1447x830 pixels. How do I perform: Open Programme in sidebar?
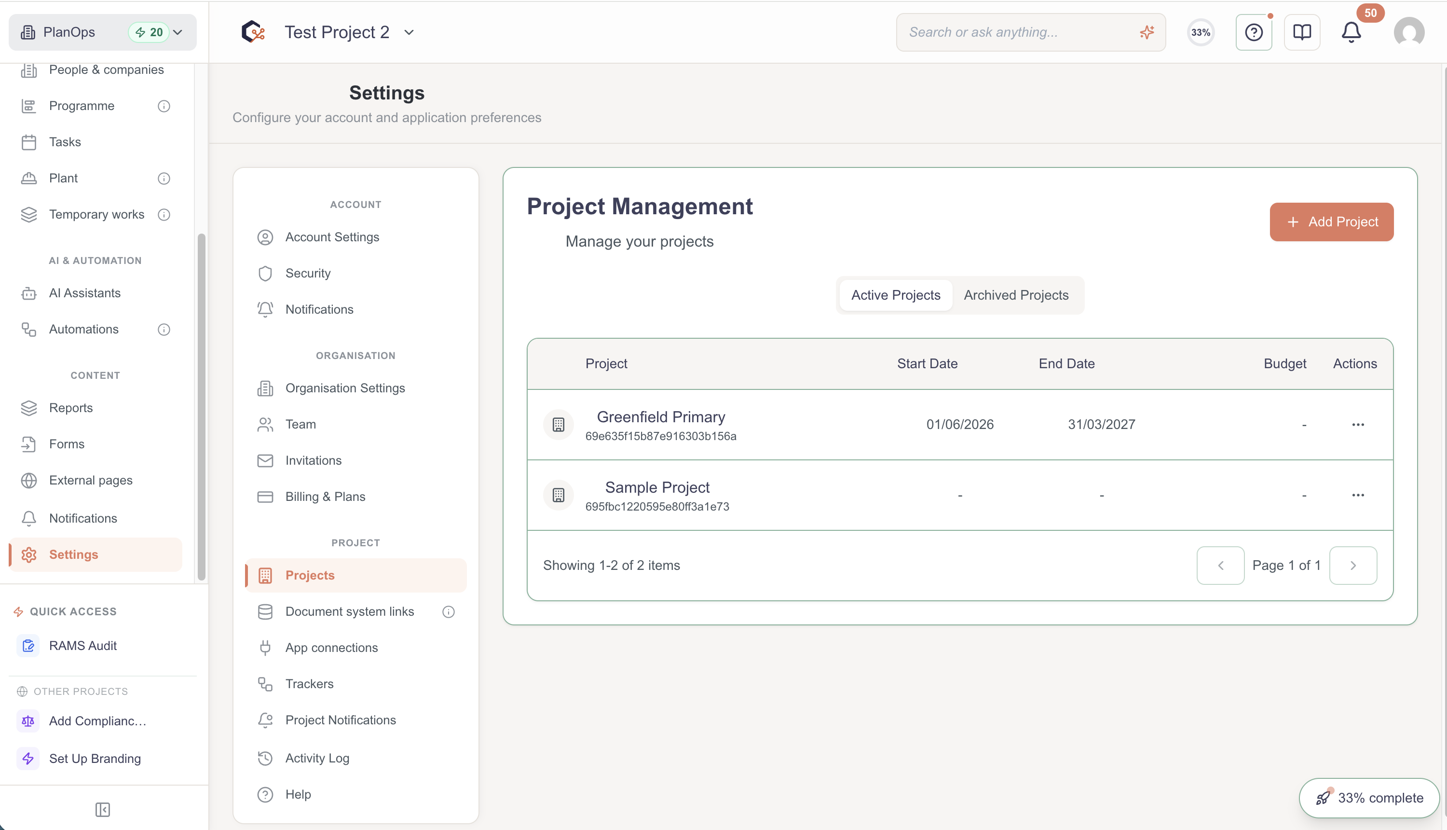click(82, 106)
